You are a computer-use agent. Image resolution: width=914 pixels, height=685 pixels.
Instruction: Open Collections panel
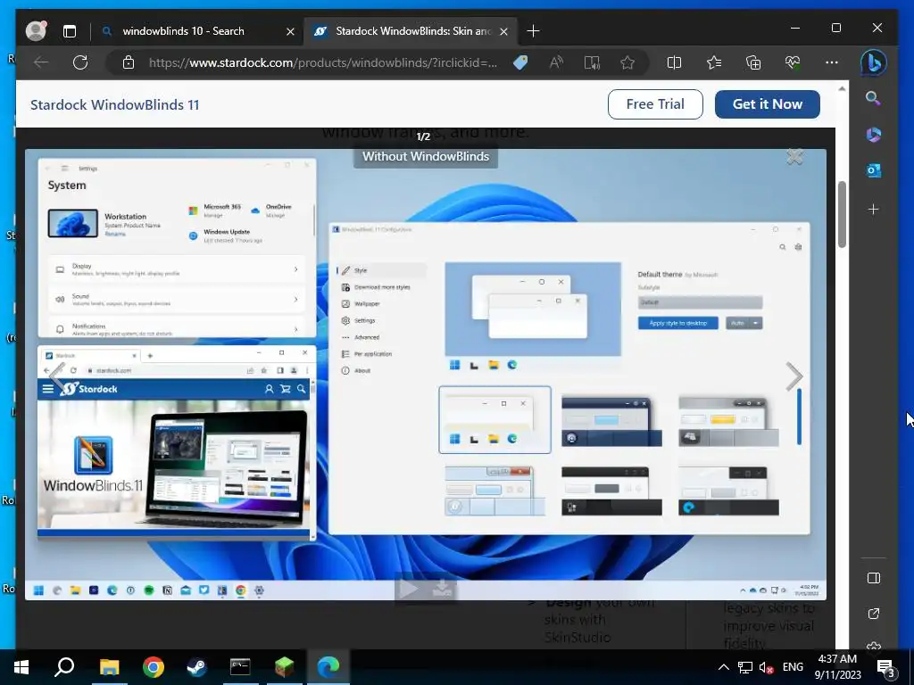coord(753,62)
